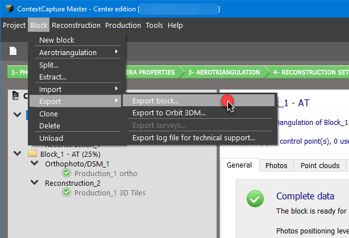349x238 pixels.
Task: Open the Tools menu
Action: [x=154, y=25]
